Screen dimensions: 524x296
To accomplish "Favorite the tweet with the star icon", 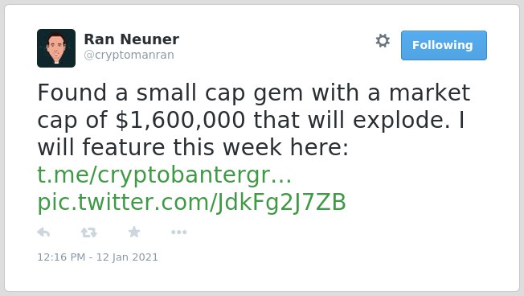I will pos(134,232).
